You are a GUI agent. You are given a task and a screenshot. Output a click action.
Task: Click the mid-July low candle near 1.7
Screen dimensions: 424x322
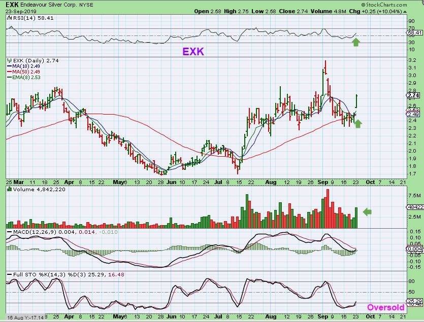click(x=238, y=169)
